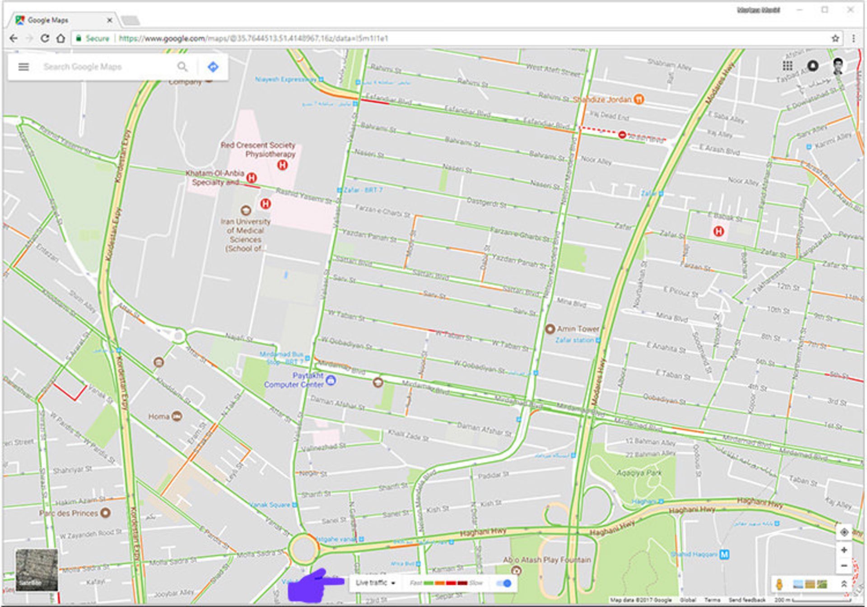
Task: Reload the Google Maps page
Action: click(45, 38)
